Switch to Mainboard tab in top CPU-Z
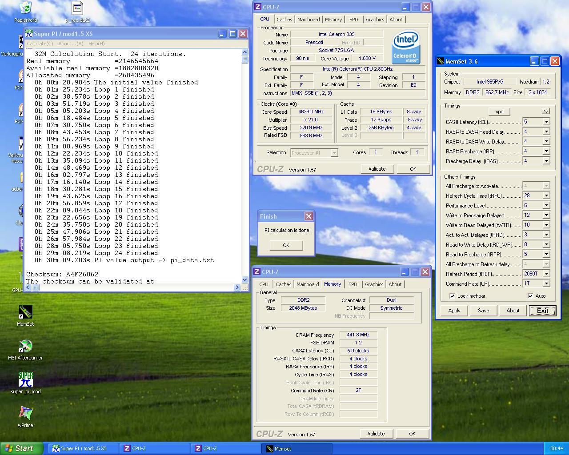 coord(309,20)
